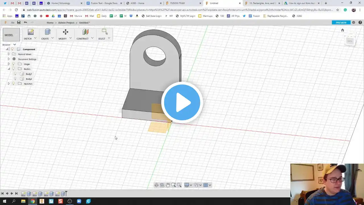Open the Construct dropdown arrow
Viewport: 364px width, 205px height.
(92, 38)
